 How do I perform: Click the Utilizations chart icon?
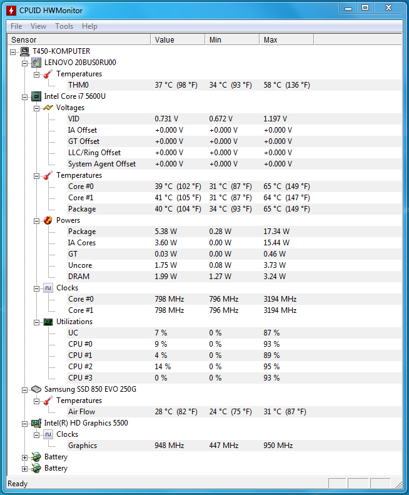point(48,322)
